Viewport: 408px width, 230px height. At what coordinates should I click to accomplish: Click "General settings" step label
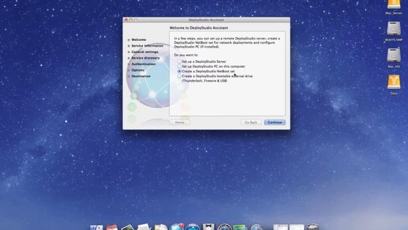pos(145,52)
